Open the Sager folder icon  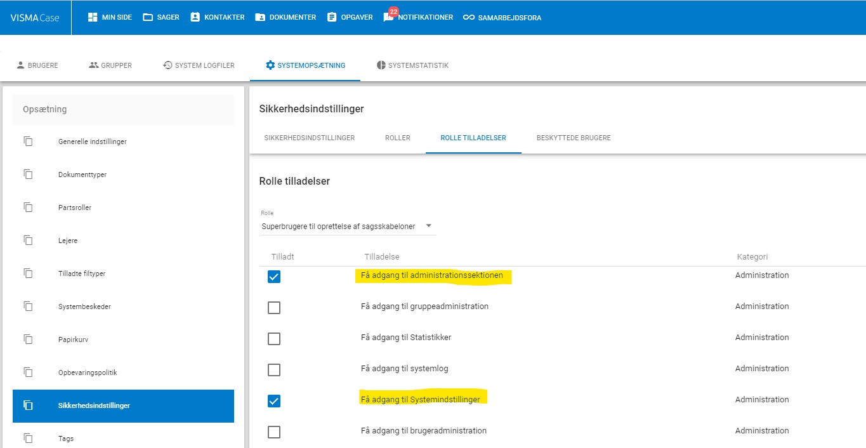pyautogui.click(x=148, y=17)
